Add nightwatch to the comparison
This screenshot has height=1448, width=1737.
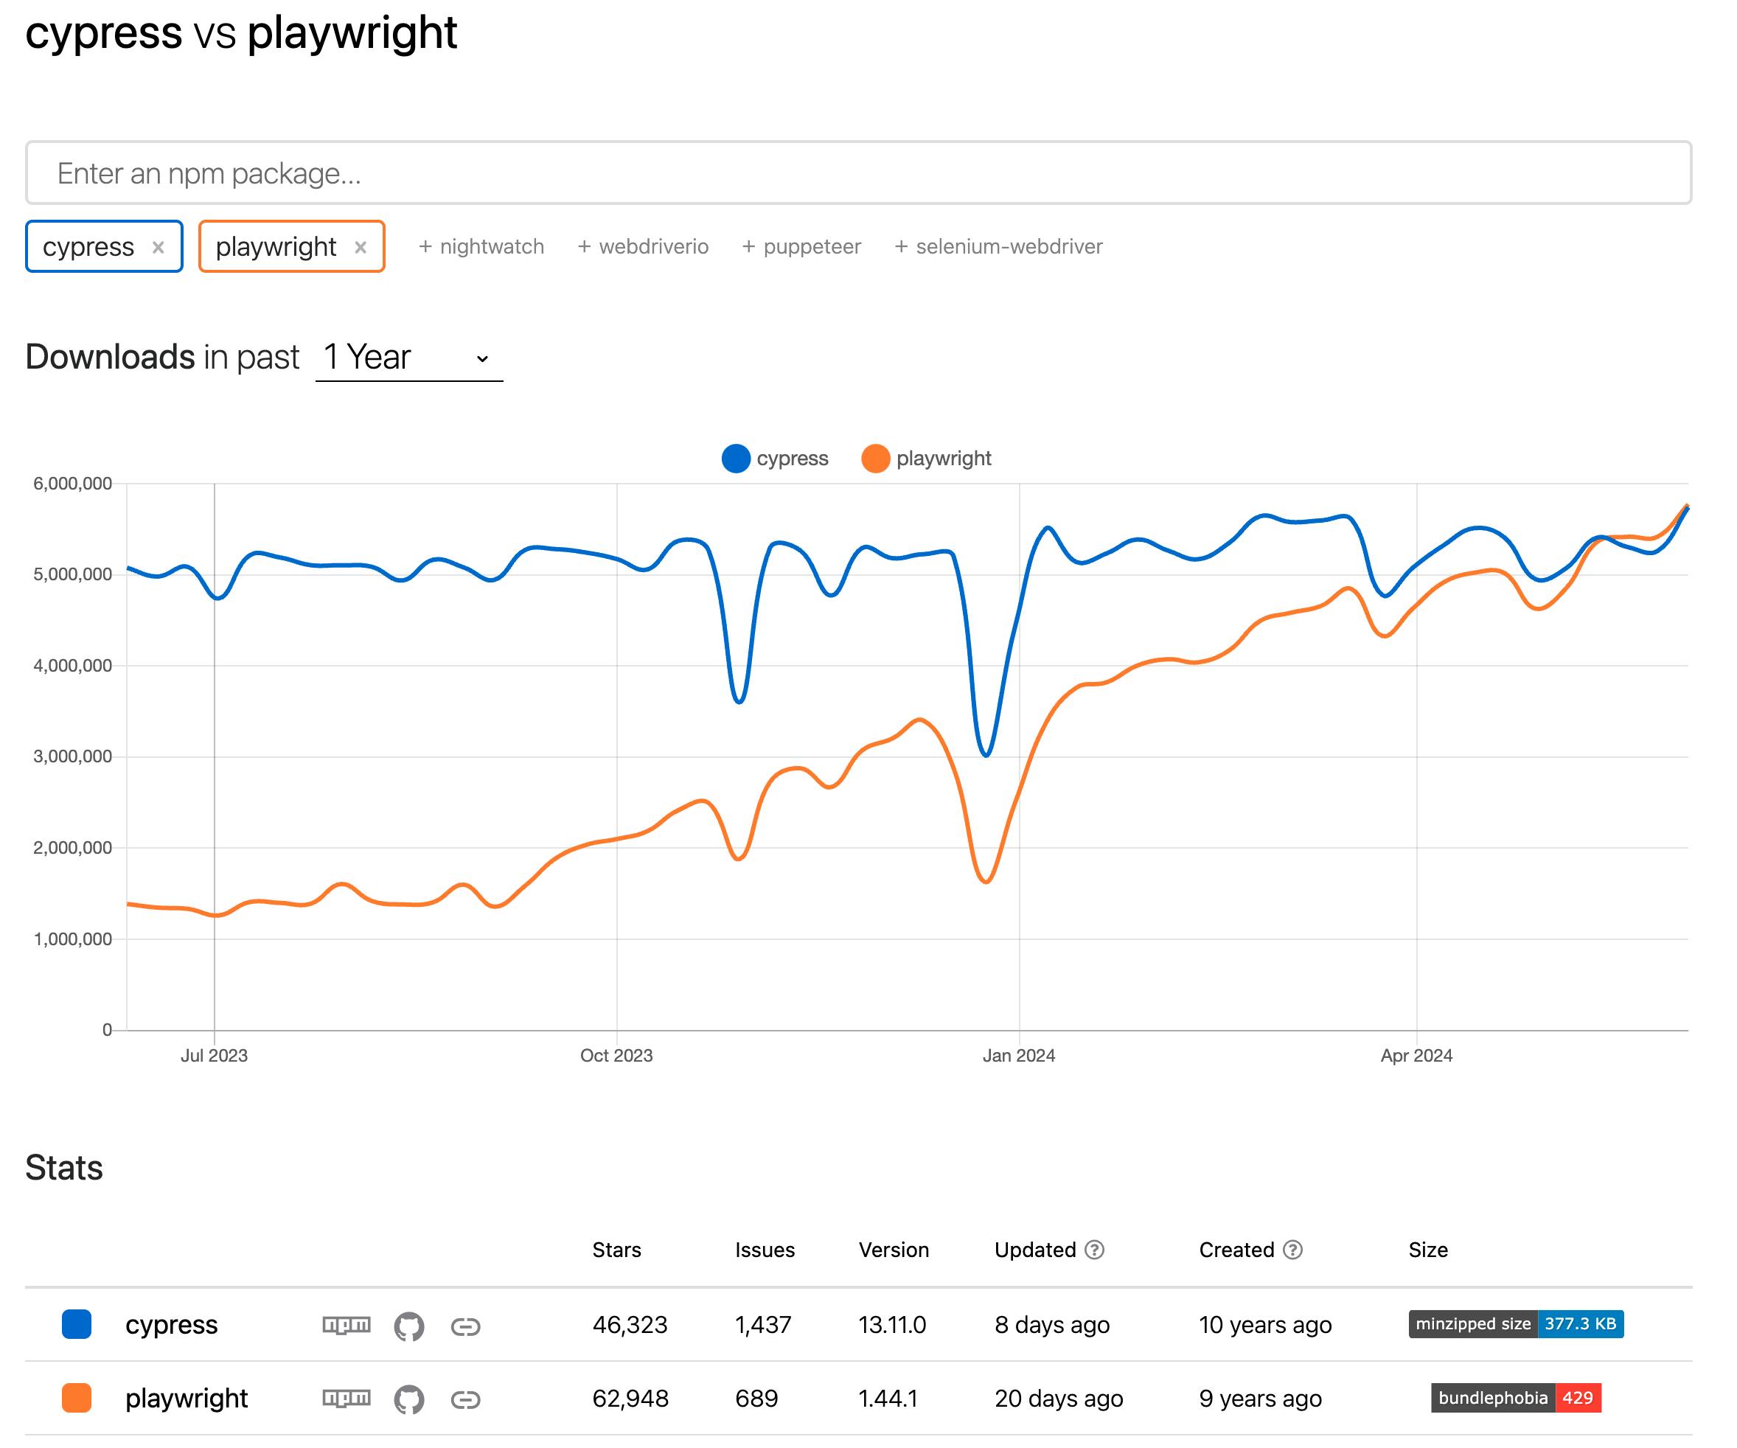[481, 246]
